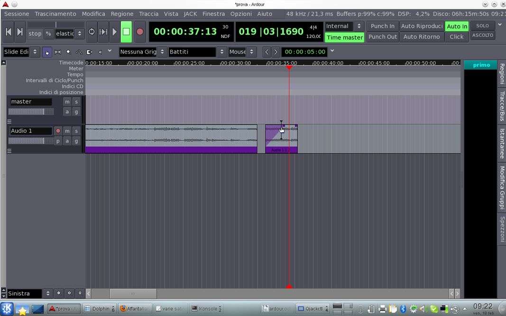Toggle the Auto In button
Screen dimensions: 506x316
[457, 26]
